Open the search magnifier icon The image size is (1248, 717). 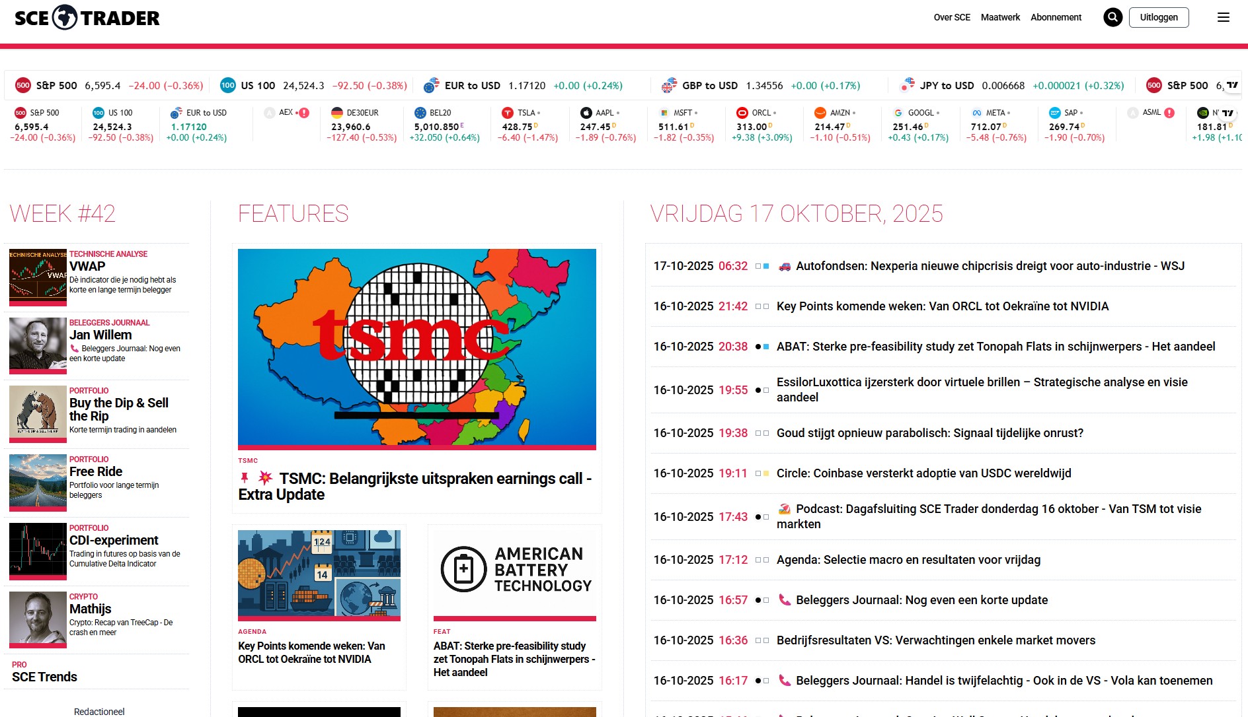1112,17
